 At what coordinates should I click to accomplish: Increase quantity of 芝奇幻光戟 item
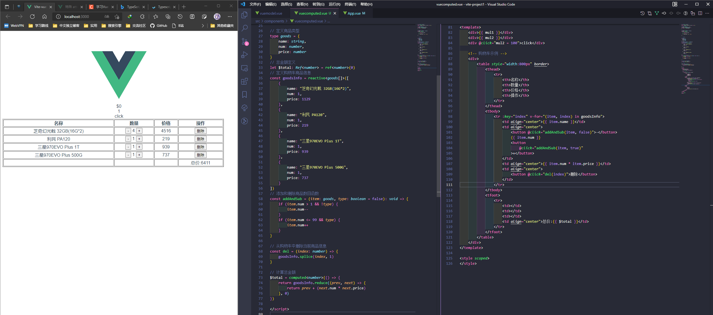pos(139,131)
